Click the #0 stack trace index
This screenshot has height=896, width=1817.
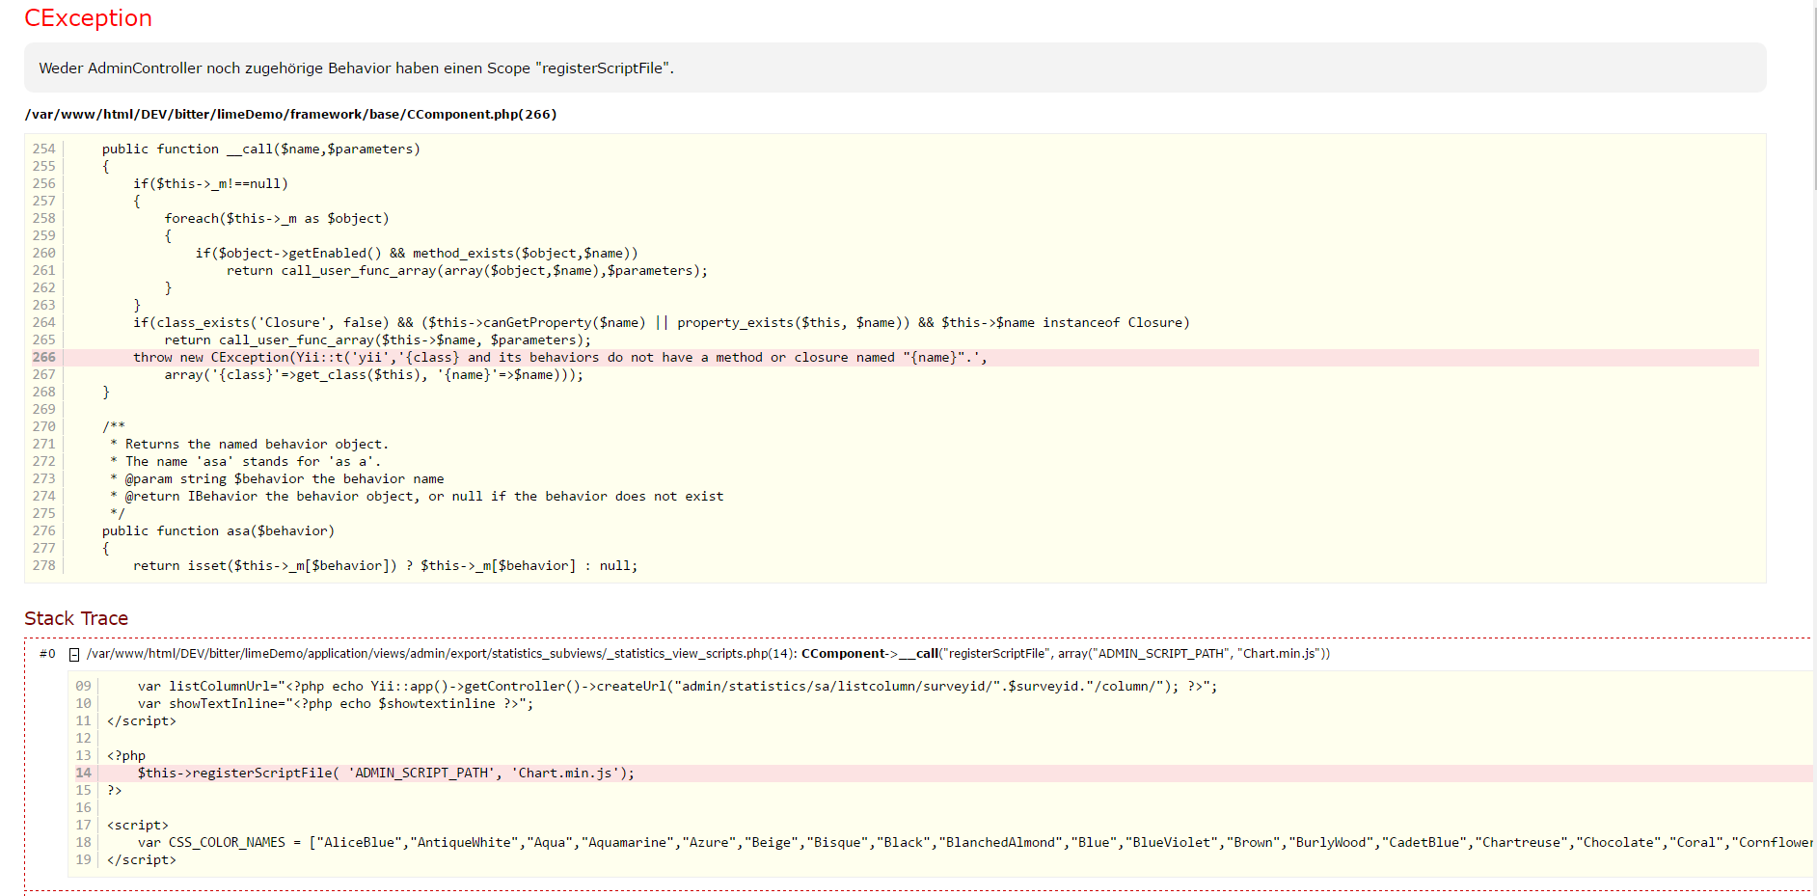(47, 654)
